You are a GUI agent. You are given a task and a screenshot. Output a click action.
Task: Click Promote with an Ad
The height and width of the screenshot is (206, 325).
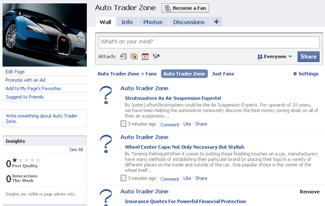click(25, 80)
